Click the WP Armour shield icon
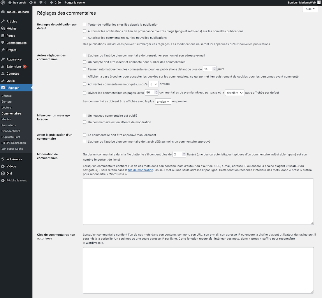This screenshot has height=298, width=322. 3,159
